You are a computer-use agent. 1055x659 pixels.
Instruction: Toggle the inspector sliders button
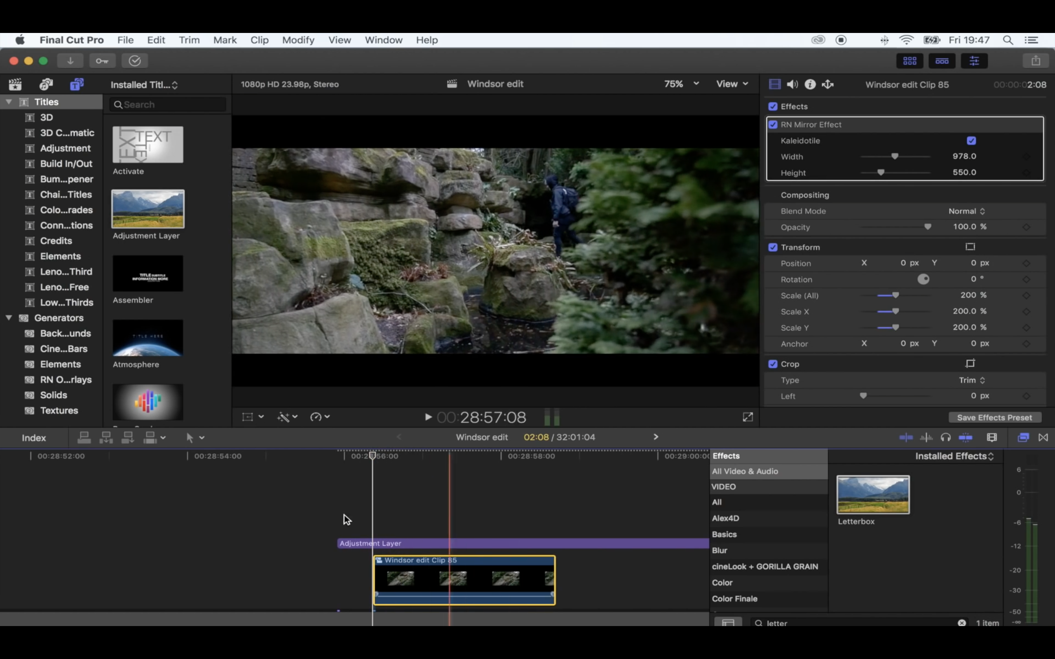click(x=974, y=61)
